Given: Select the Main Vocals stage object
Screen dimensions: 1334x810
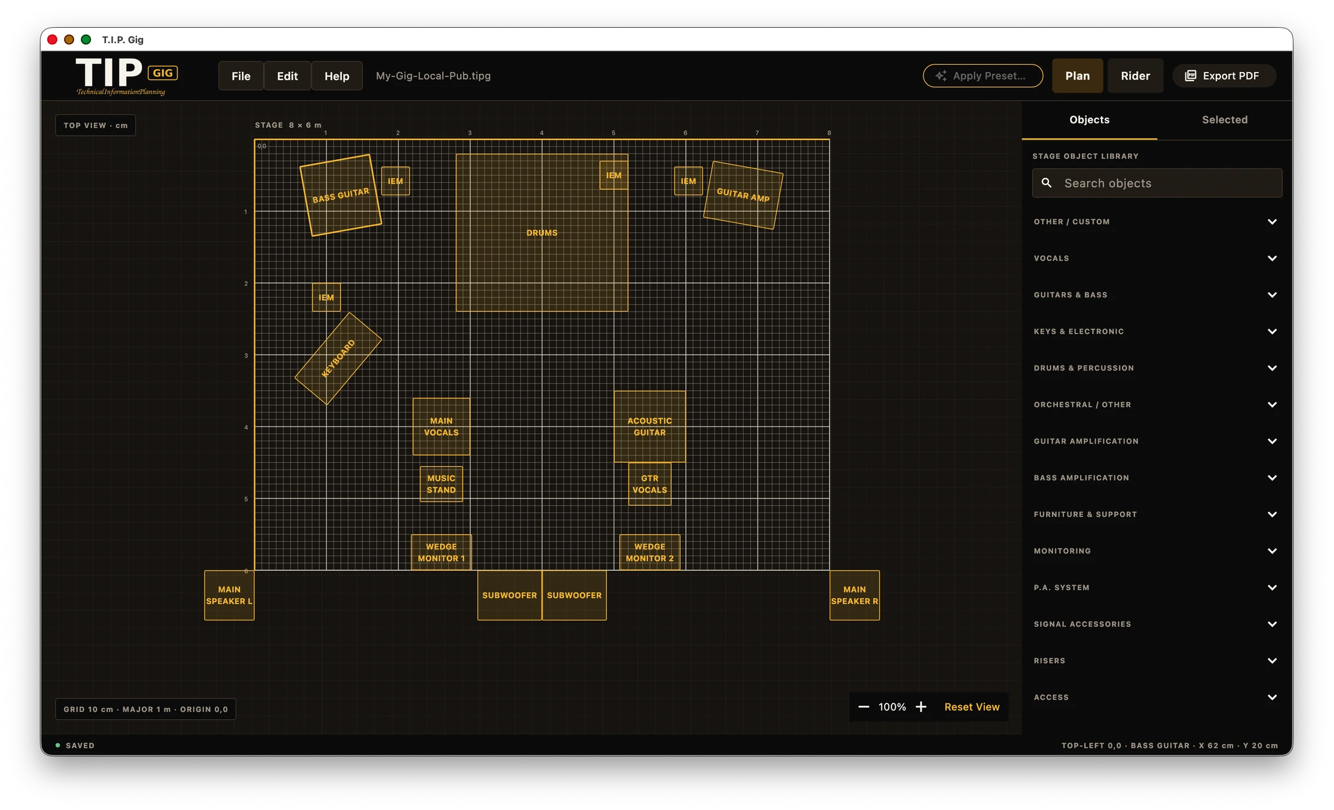Looking at the screenshot, I should pos(441,427).
